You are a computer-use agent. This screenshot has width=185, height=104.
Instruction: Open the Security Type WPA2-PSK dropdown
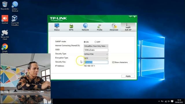(x=96, y=54)
